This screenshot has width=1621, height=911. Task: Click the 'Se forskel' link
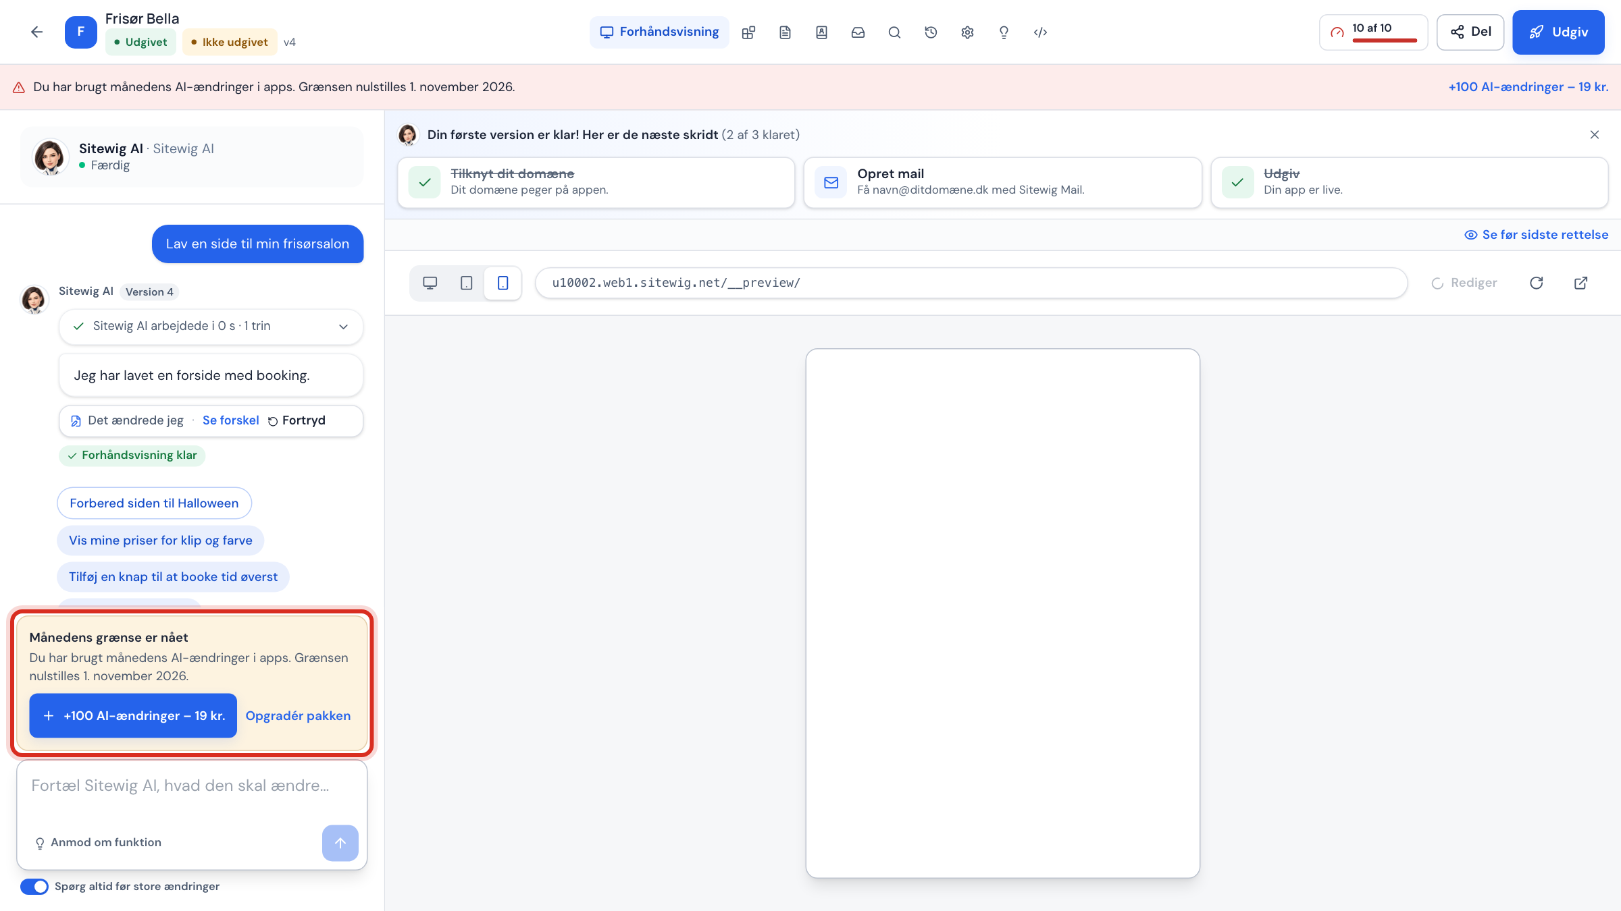pyautogui.click(x=230, y=420)
